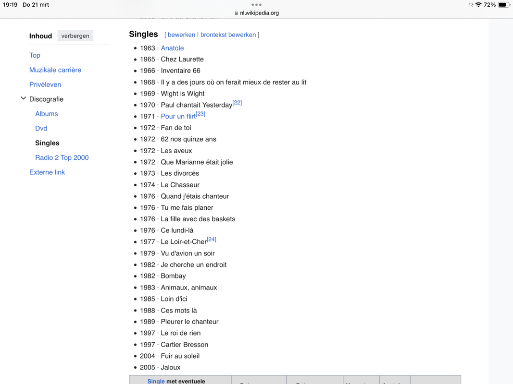This screenshot has width=513, height=384.
Task: Click the Quand j'étais chanteur entry
Action: (x=195, y=196)
